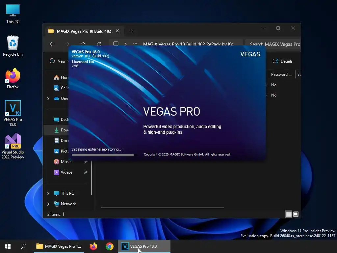
Task: Click the monitor-shaped icon in the address bar
Action: [x=116, y=44]
